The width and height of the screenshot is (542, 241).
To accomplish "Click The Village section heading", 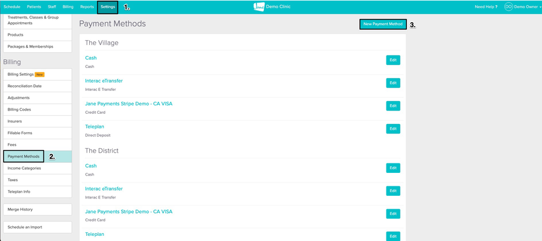I will point(101,43).
